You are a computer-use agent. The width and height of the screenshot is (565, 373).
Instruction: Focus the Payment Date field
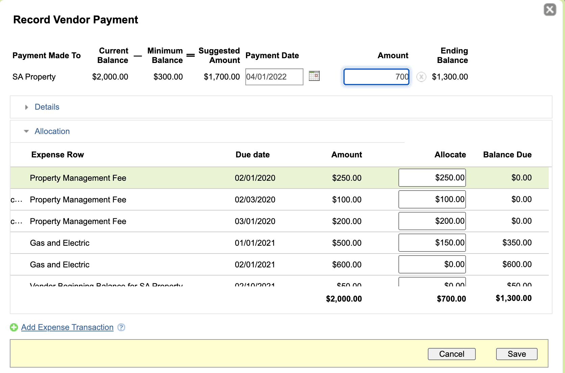pyautogui.click(x=274, y=77)
